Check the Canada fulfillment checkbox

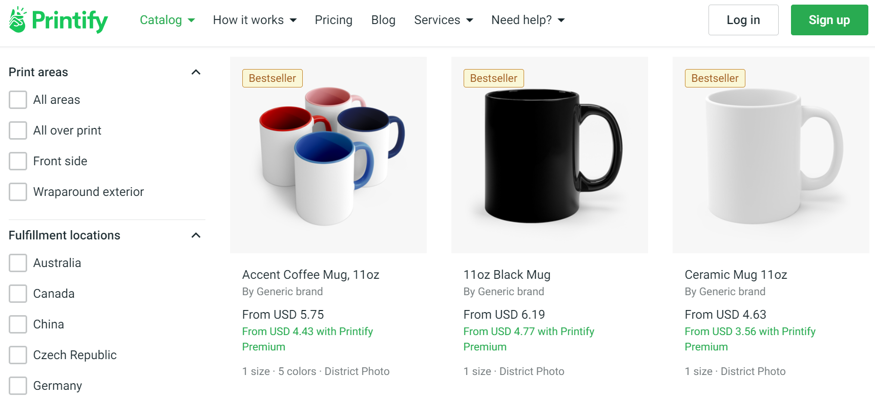click(x=18, y=294)
